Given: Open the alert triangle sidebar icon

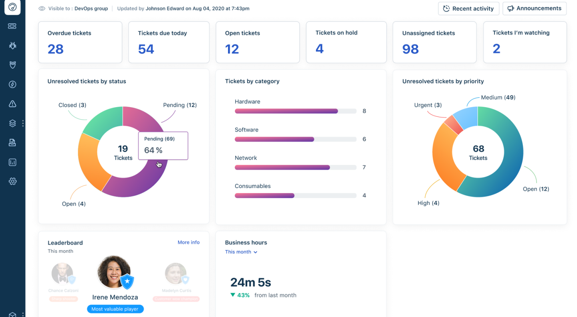Looking at the screenshot, I should pos(12,104).
